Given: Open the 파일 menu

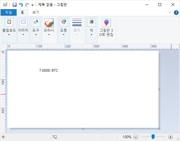Looking at the screenshot, I should coord(9,12).
